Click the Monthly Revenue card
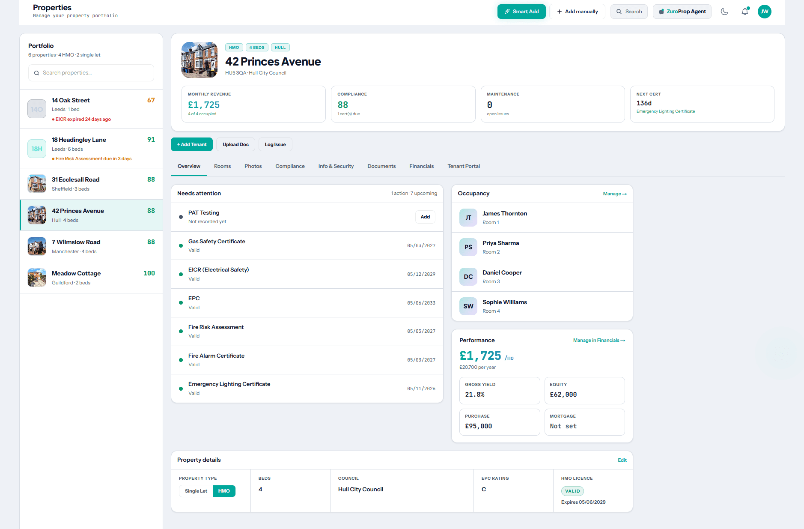This screenshot has width=804, height=529. coord(253,104)
